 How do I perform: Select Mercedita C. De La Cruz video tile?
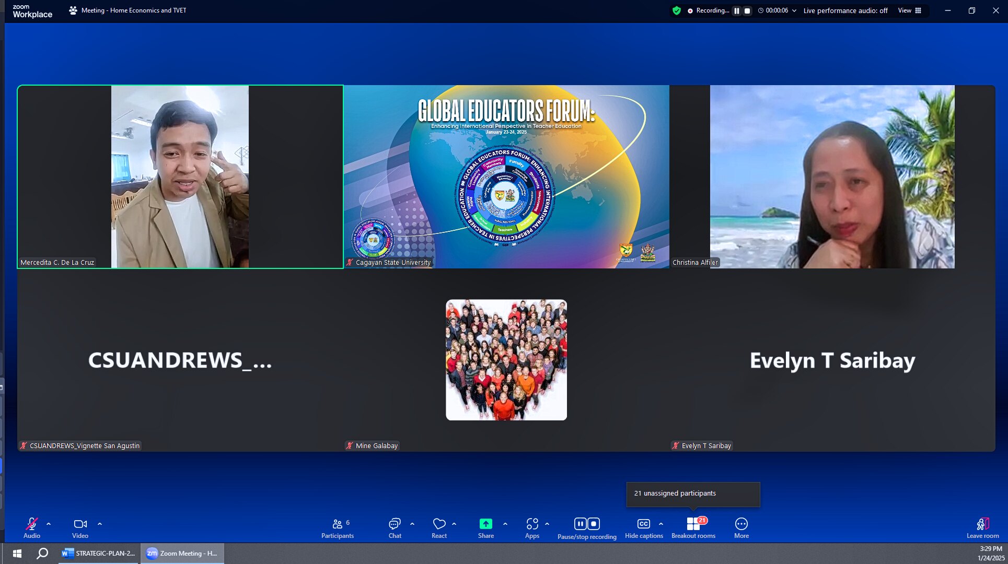[180, 177]
